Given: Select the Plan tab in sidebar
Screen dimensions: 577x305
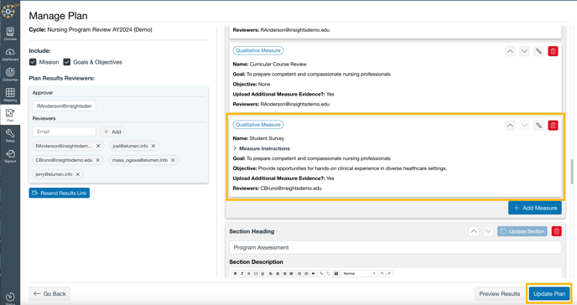Looking at the screenshot, I should (x=10, y=115).
